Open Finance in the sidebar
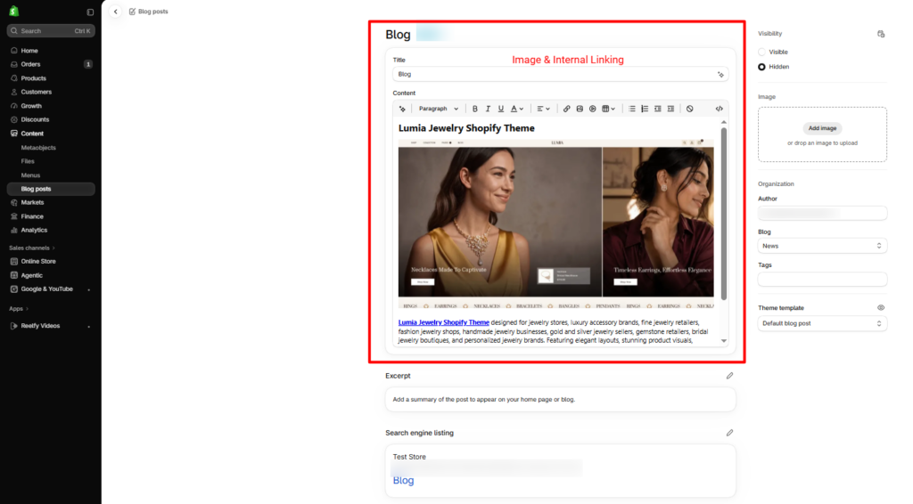 click(x=51, y=216)
